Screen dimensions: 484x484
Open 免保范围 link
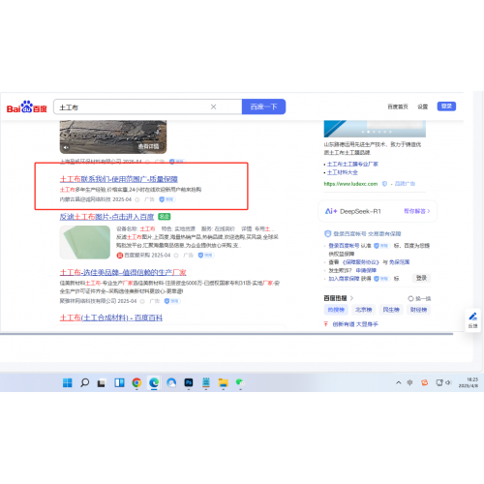(x=399, y=262)
